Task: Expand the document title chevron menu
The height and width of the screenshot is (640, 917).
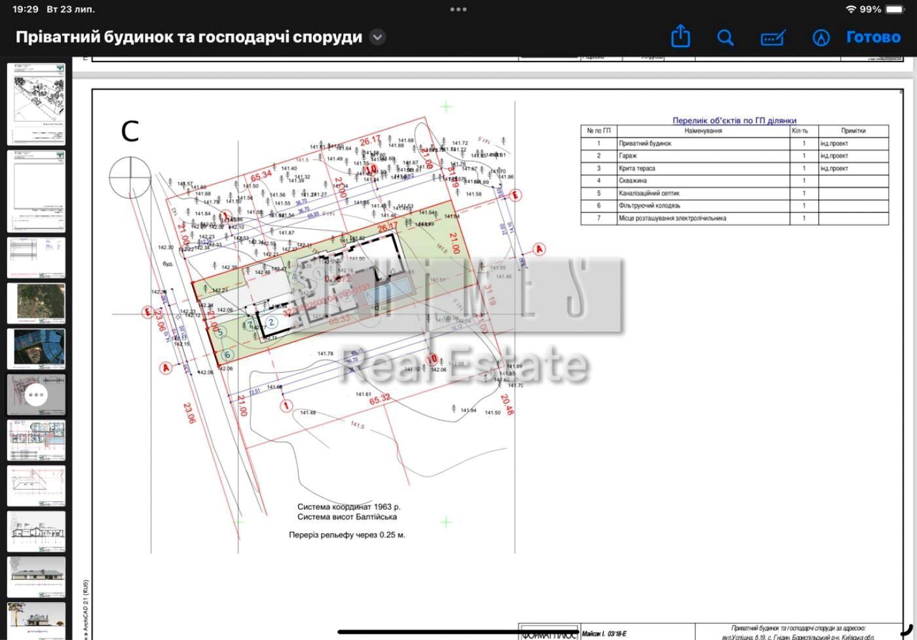Action: click(x=377, y=37)
